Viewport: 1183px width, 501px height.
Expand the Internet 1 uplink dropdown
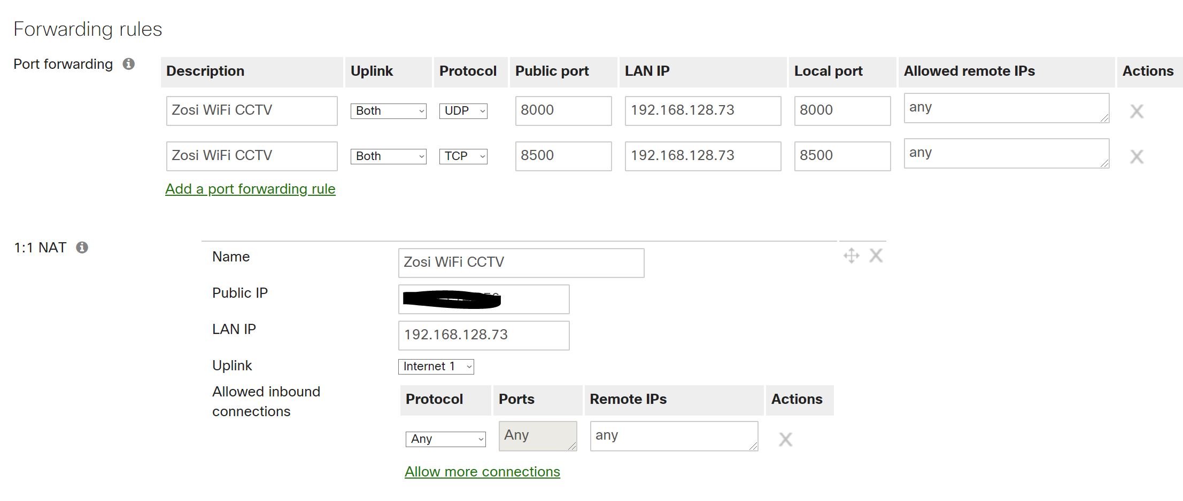[x=436, y=367]
